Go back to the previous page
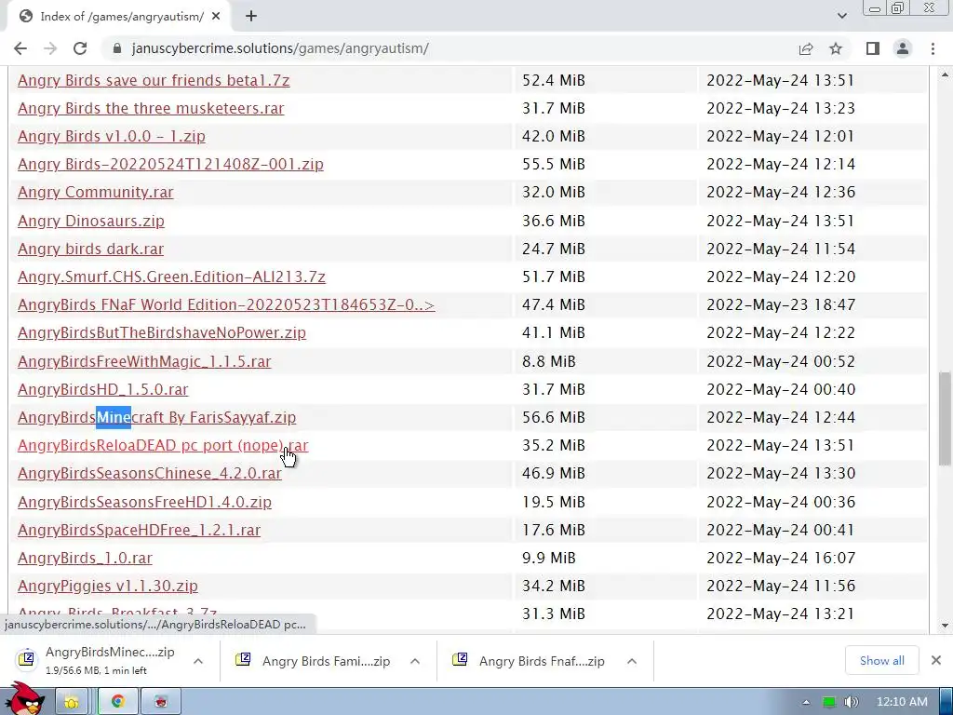The image size is (953, 715). pyautogui.click(x=20, y=48)
